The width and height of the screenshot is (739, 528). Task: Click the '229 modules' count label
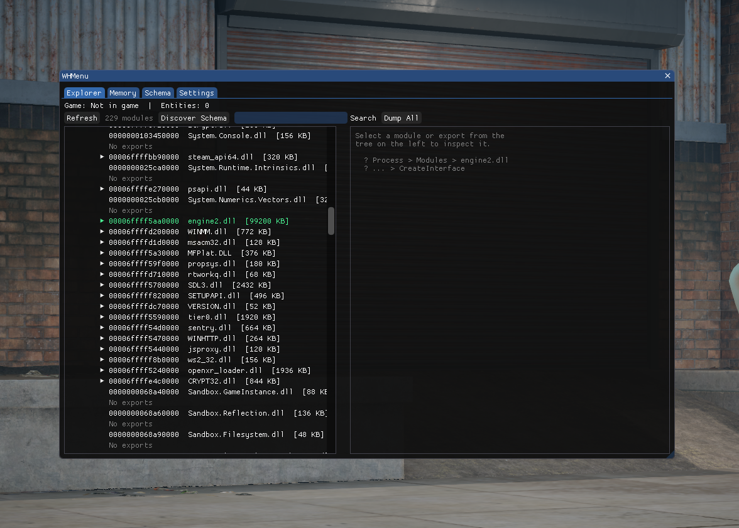129,118
